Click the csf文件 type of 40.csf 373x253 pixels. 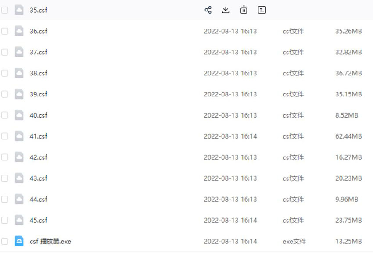(293, 115)
